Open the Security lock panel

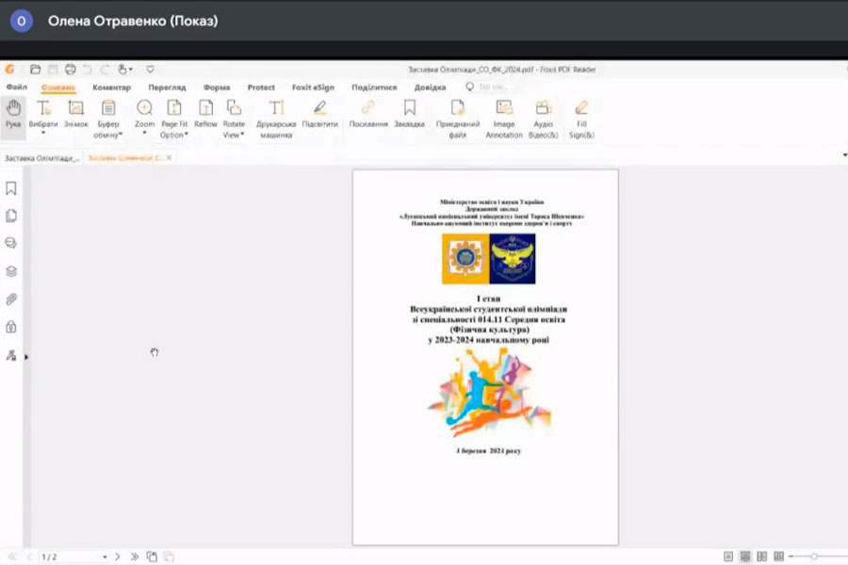tap(10, 327)
